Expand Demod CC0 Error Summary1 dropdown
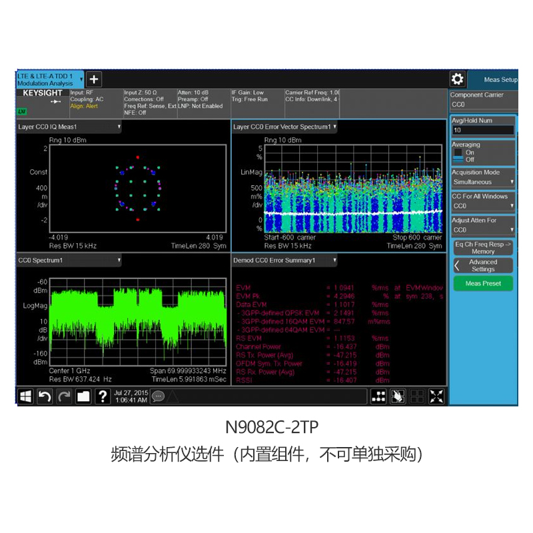The image size is (533, 533). tap(335, 260)
